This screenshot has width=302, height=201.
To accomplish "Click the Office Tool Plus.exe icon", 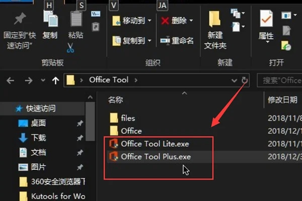I will click(114, 156).
